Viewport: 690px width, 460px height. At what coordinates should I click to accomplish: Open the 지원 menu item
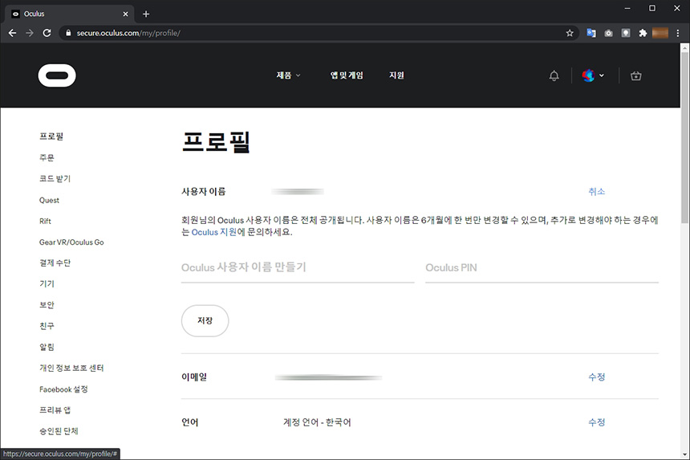tap(396, 75)
